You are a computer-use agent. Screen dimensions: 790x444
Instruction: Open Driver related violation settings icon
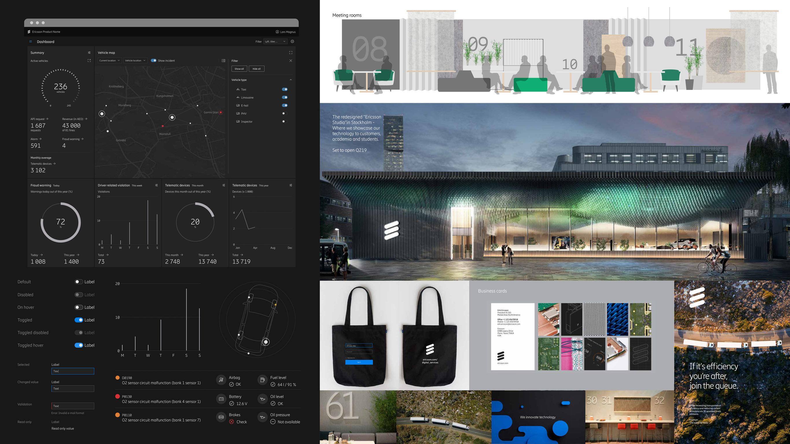[156, 185]
